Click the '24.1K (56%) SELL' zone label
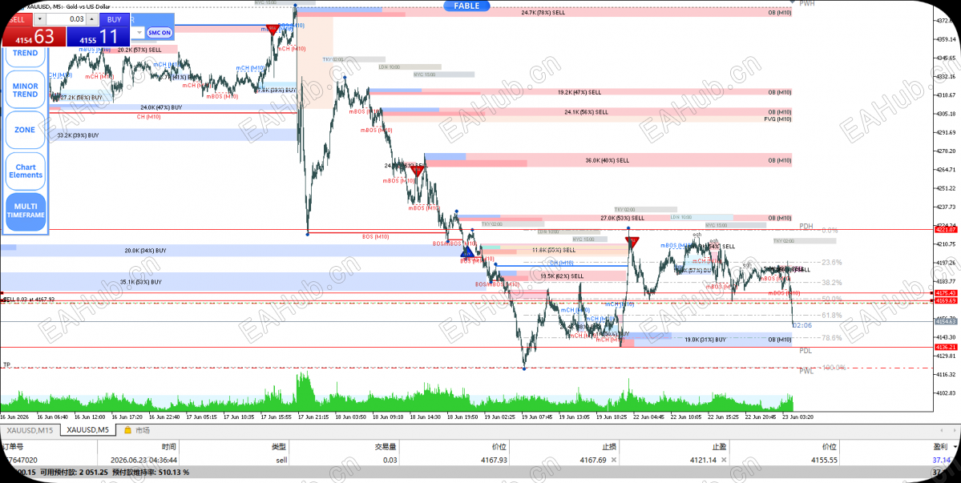 tap(587, 112)
